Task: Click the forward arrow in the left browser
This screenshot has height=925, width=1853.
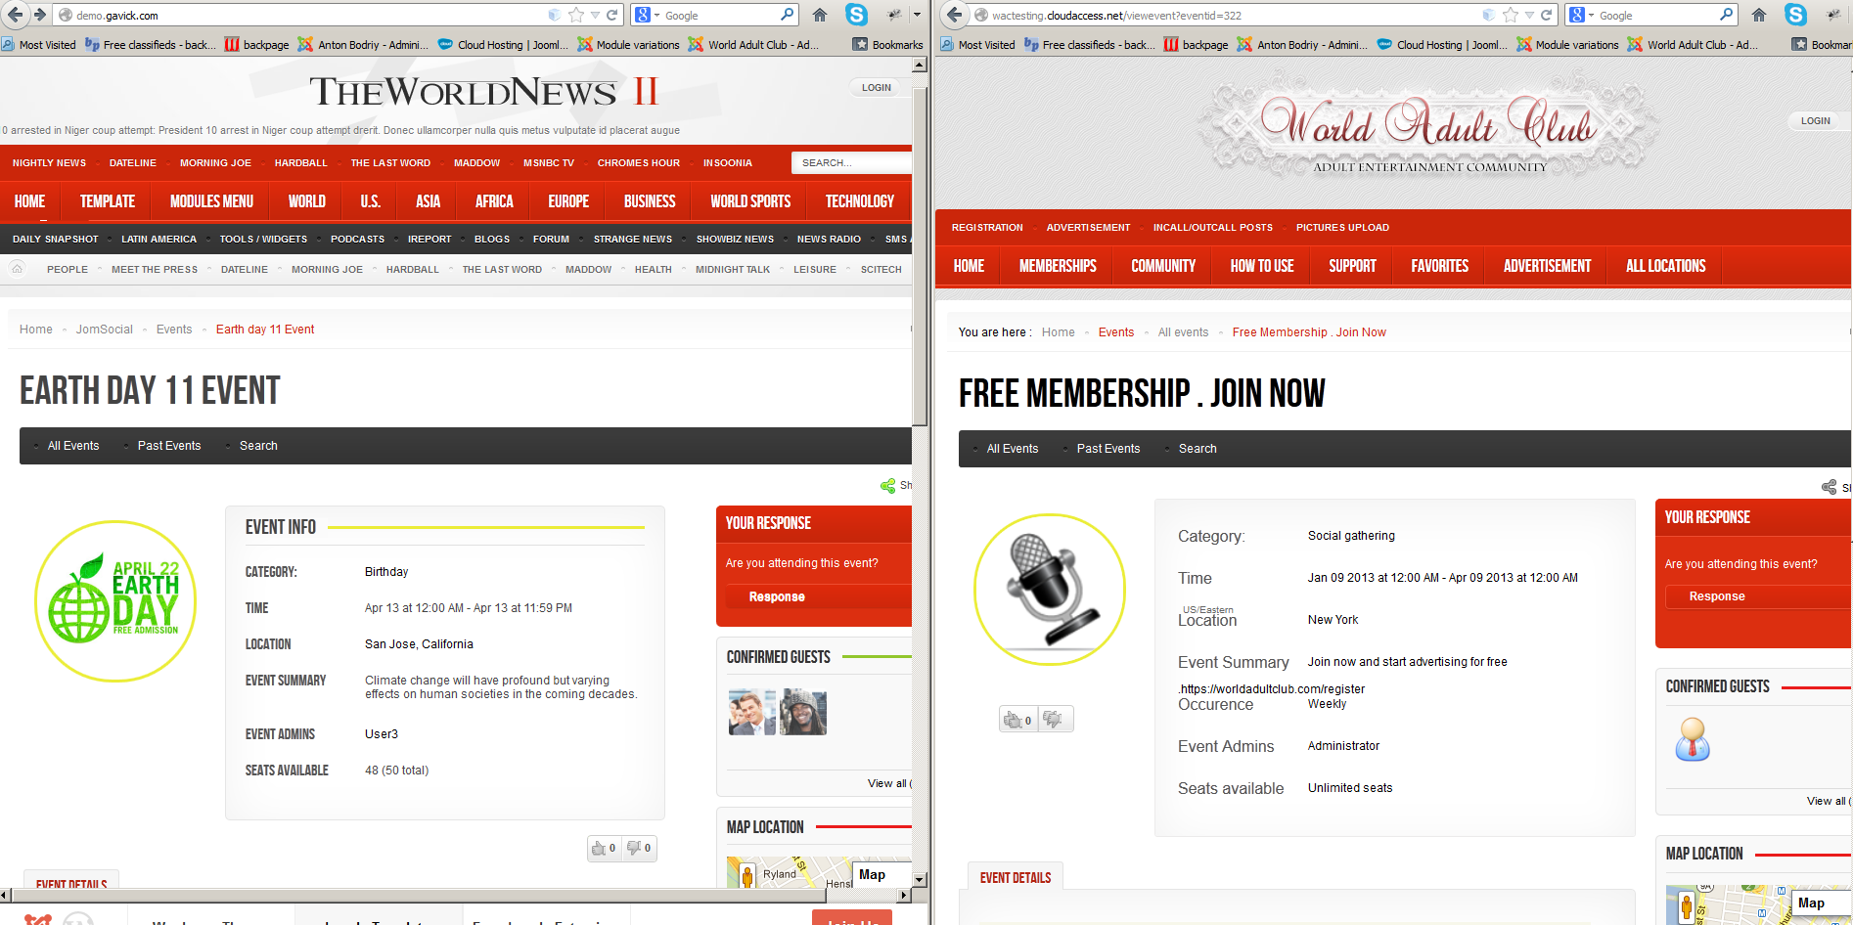Action: (39, 15)
